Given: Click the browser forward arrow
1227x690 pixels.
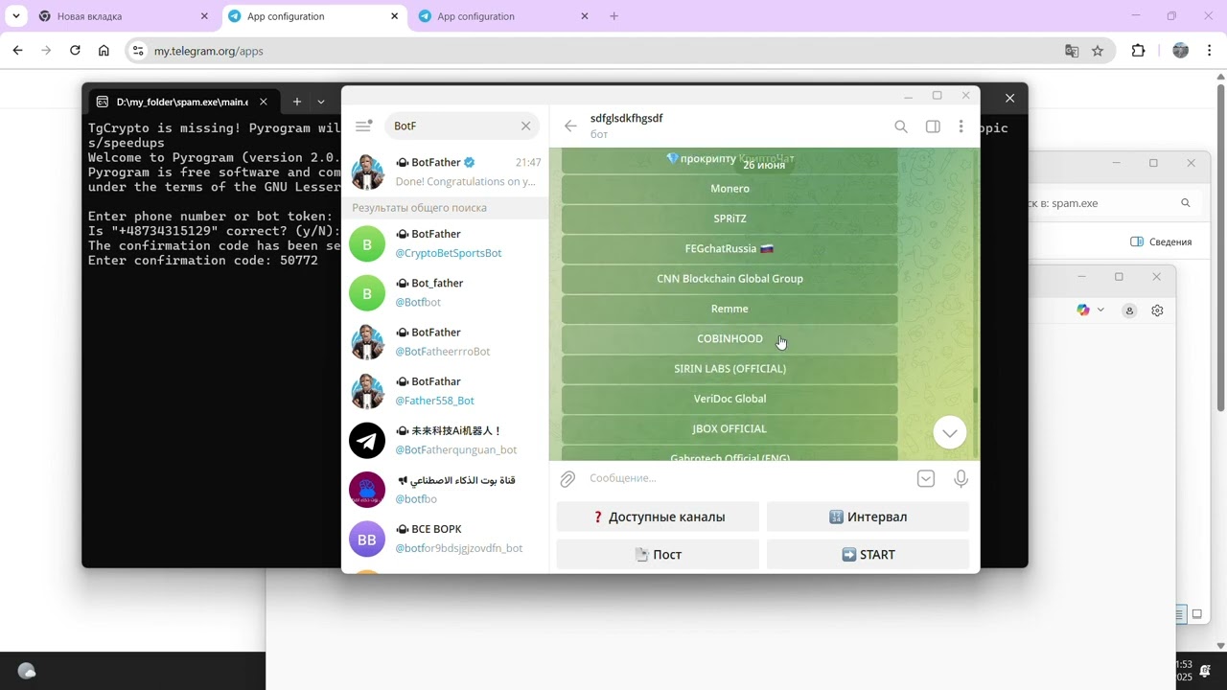Looking at the screenshot, I should pyautogui.click(x=46, y=51).
